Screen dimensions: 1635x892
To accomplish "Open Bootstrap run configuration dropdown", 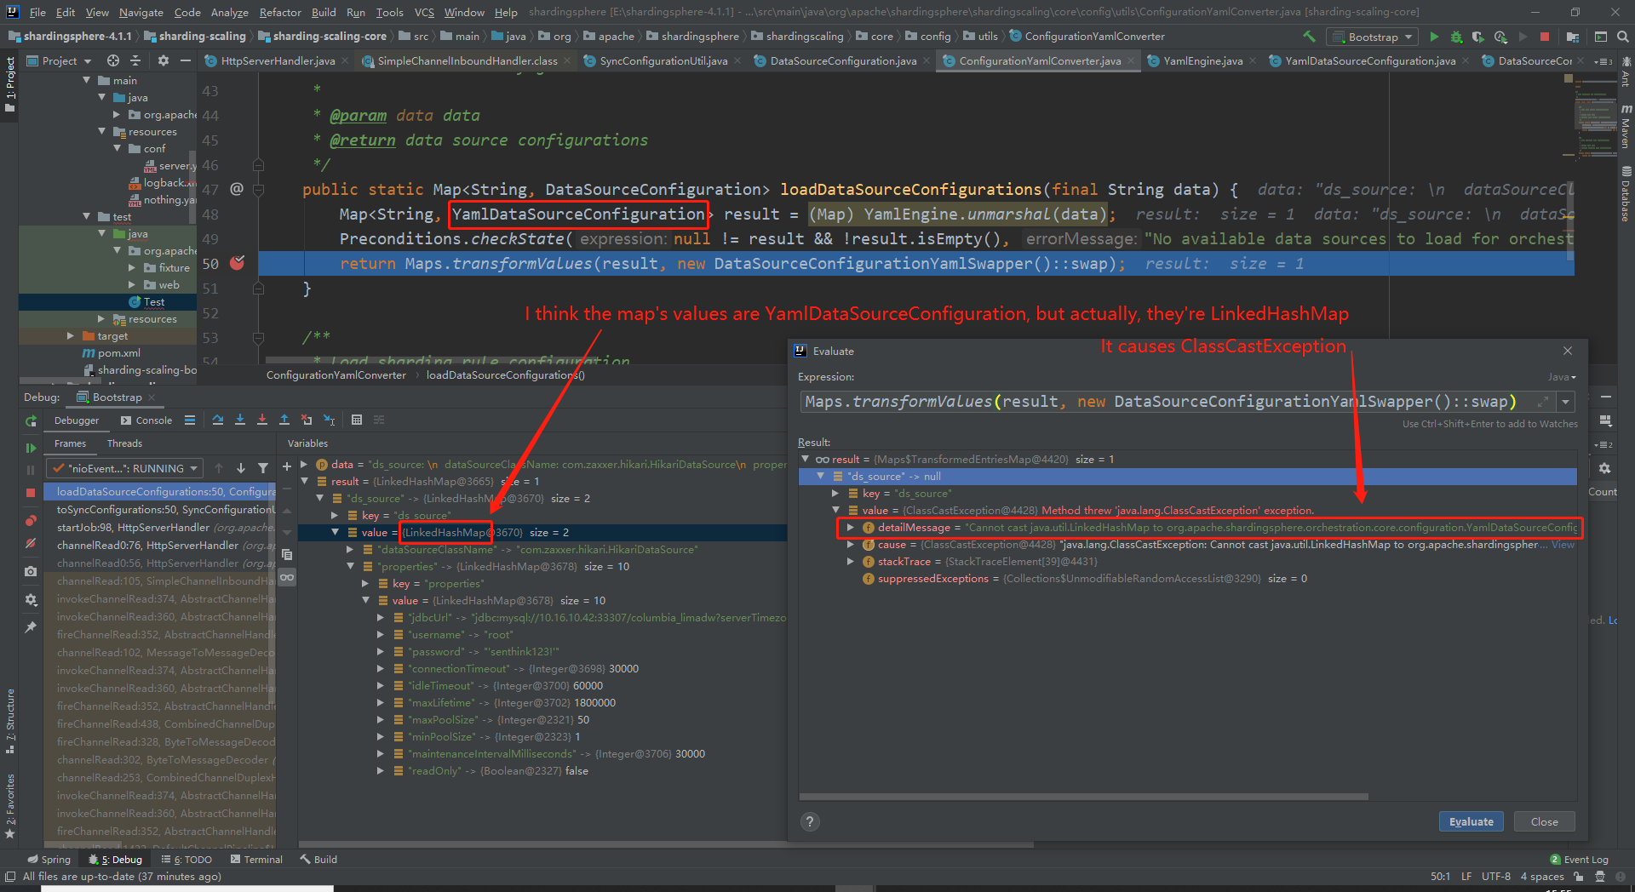I will coord(1373,37).
